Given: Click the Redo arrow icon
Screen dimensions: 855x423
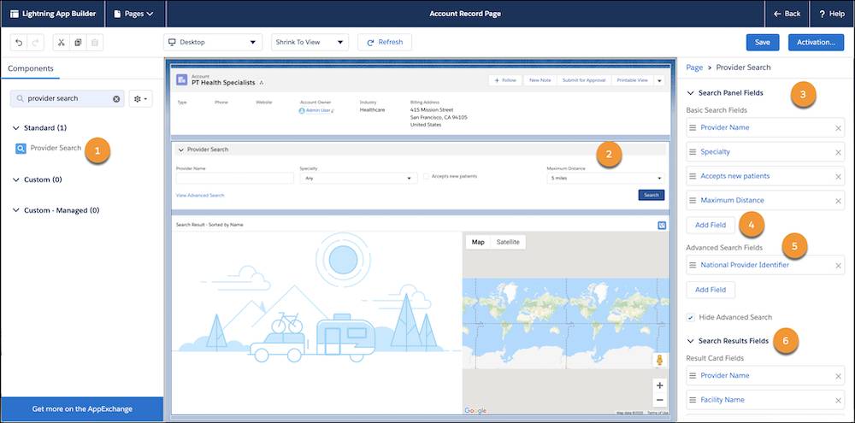Looking at the screenshot, I should [x=35, y=43].
